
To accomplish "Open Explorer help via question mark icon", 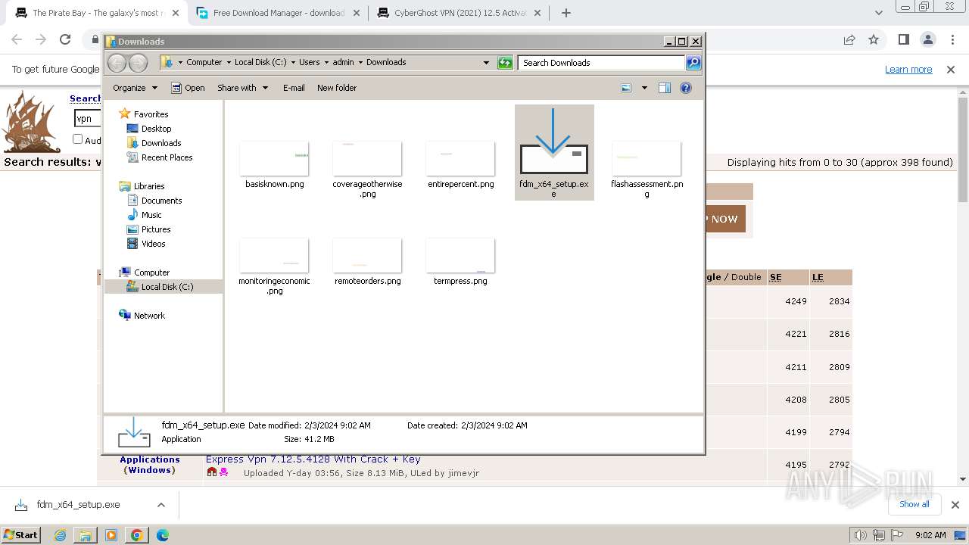I will point(686,88).
